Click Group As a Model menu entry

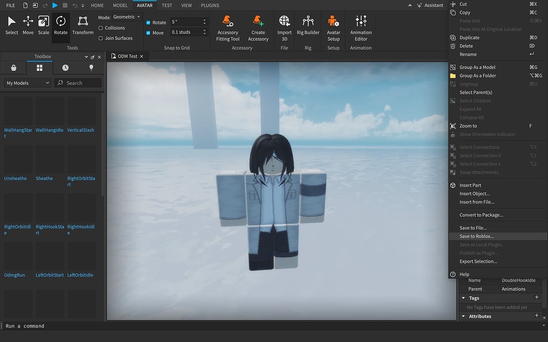click(x=478, y=67)
